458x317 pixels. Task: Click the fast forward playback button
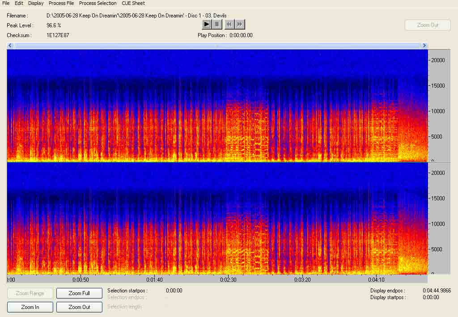click(x=240, y=24)
